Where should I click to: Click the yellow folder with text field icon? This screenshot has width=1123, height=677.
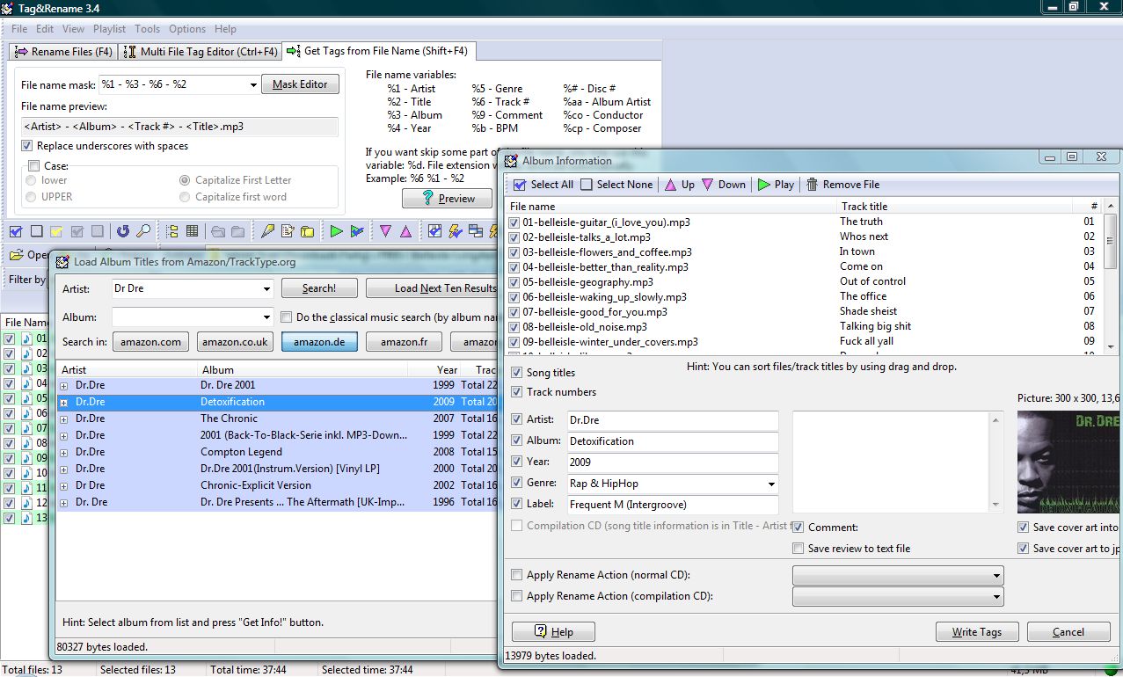click(307, 232)
